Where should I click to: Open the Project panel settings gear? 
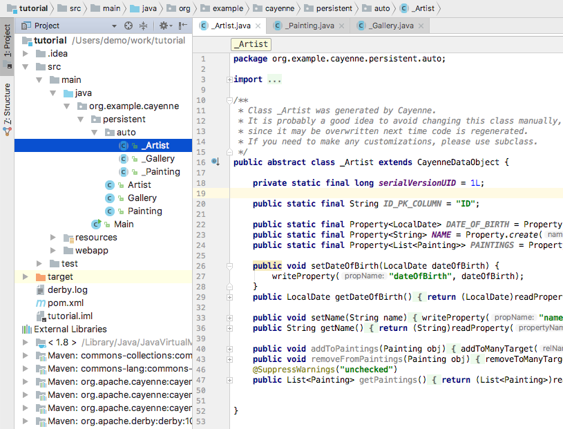pyautogui.click(x=164, y=26)
